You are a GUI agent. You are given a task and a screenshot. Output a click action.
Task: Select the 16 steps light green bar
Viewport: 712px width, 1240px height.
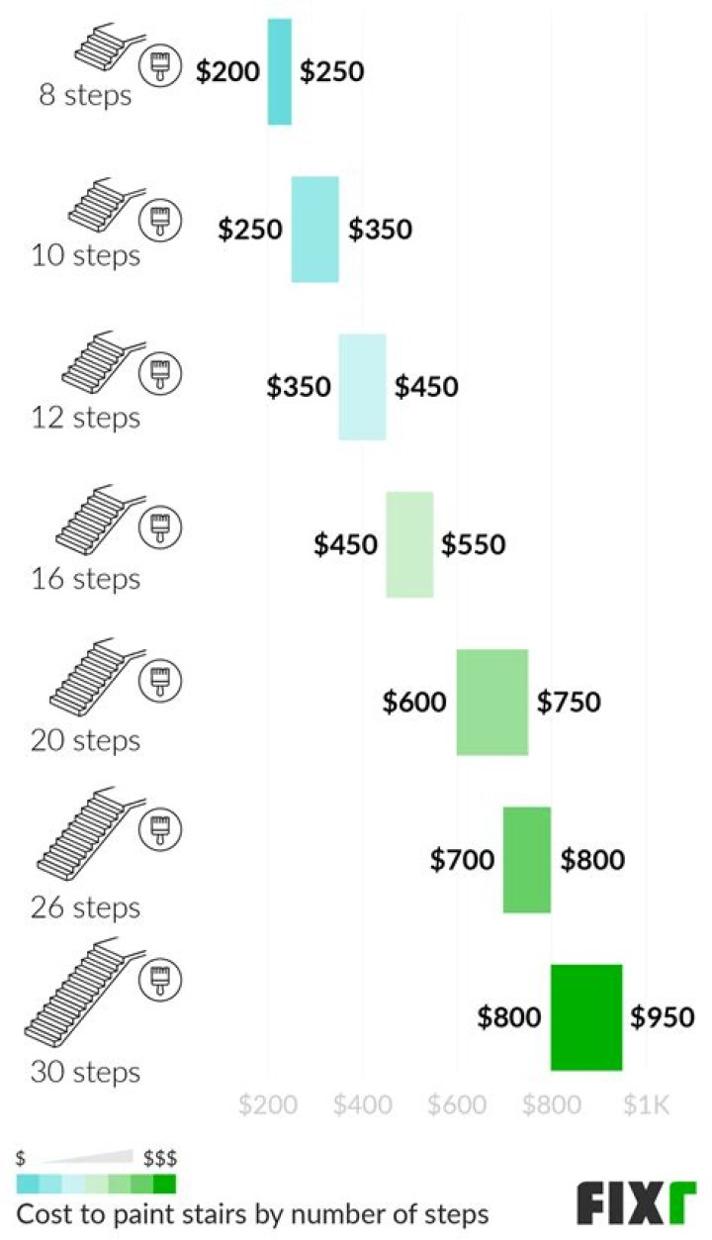[x=409, y=544]
